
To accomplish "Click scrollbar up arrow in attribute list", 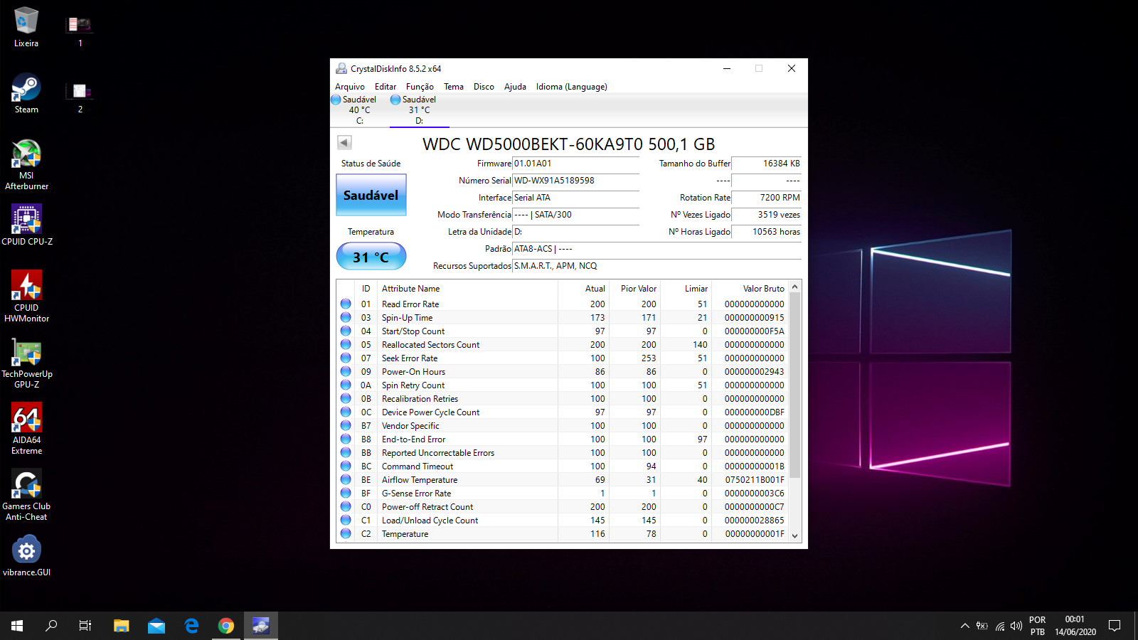I will [795, 287].
